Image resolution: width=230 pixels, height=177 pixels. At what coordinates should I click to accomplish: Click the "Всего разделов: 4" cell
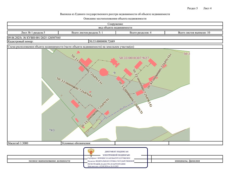click(140, 33)
